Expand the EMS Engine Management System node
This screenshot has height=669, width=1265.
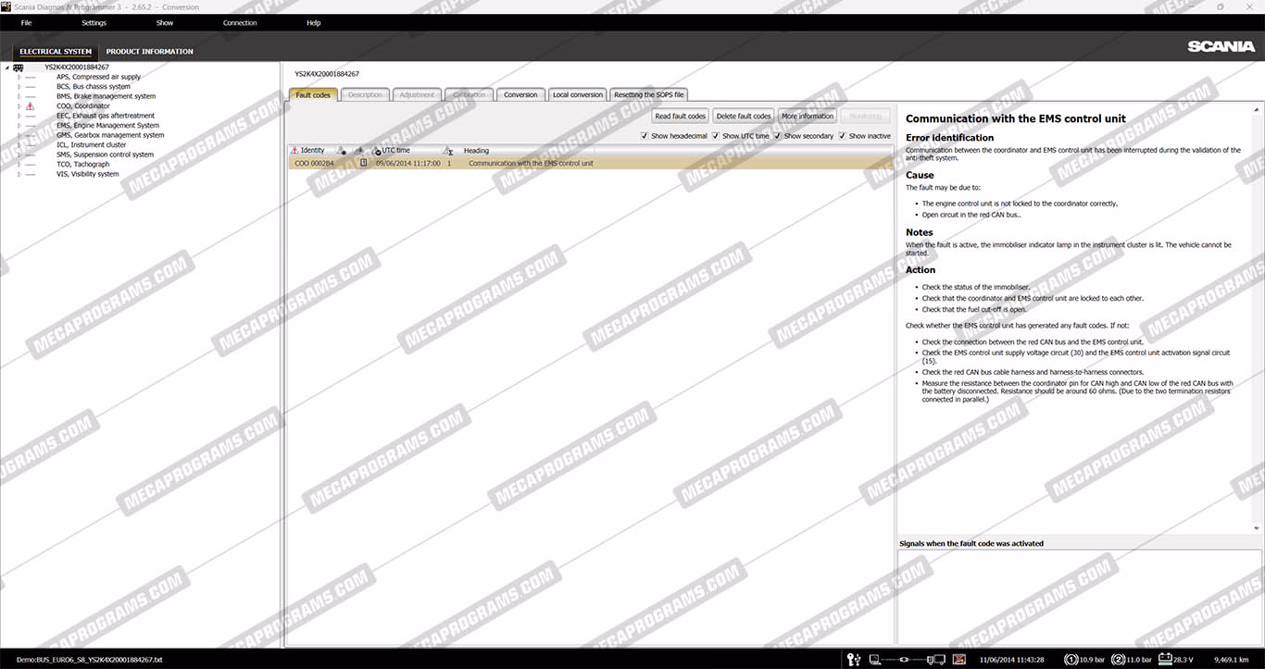(19, 126)
